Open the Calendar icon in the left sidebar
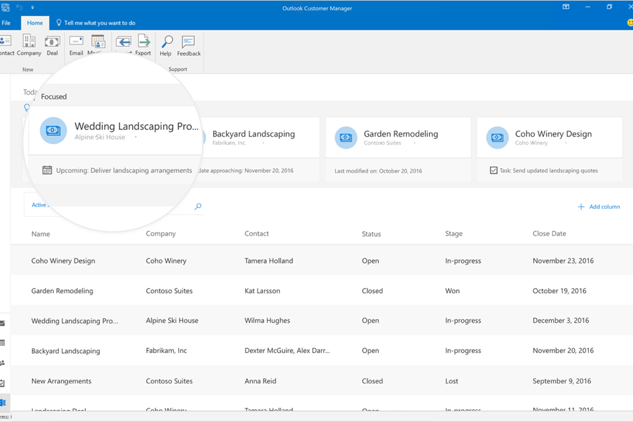Image resolution: width=633 pixels, height=422 pixels. [x=3, y=343]
